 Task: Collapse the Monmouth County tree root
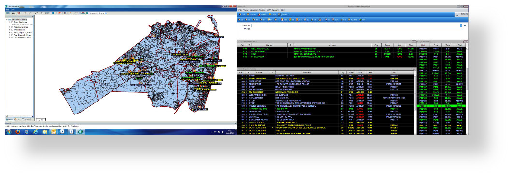point(7,20)
